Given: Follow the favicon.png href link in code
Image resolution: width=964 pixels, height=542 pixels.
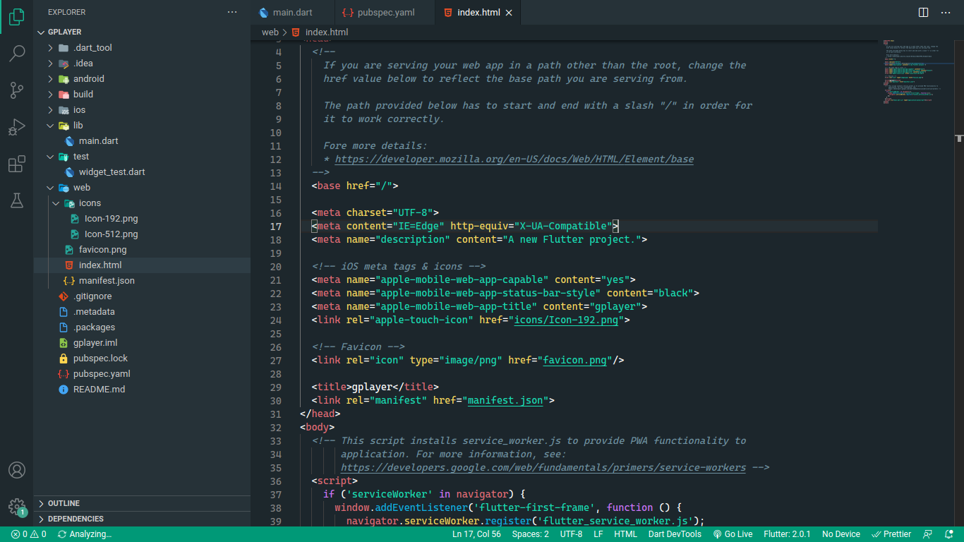Looking at the screenshot, I should (x=575, y=361).
